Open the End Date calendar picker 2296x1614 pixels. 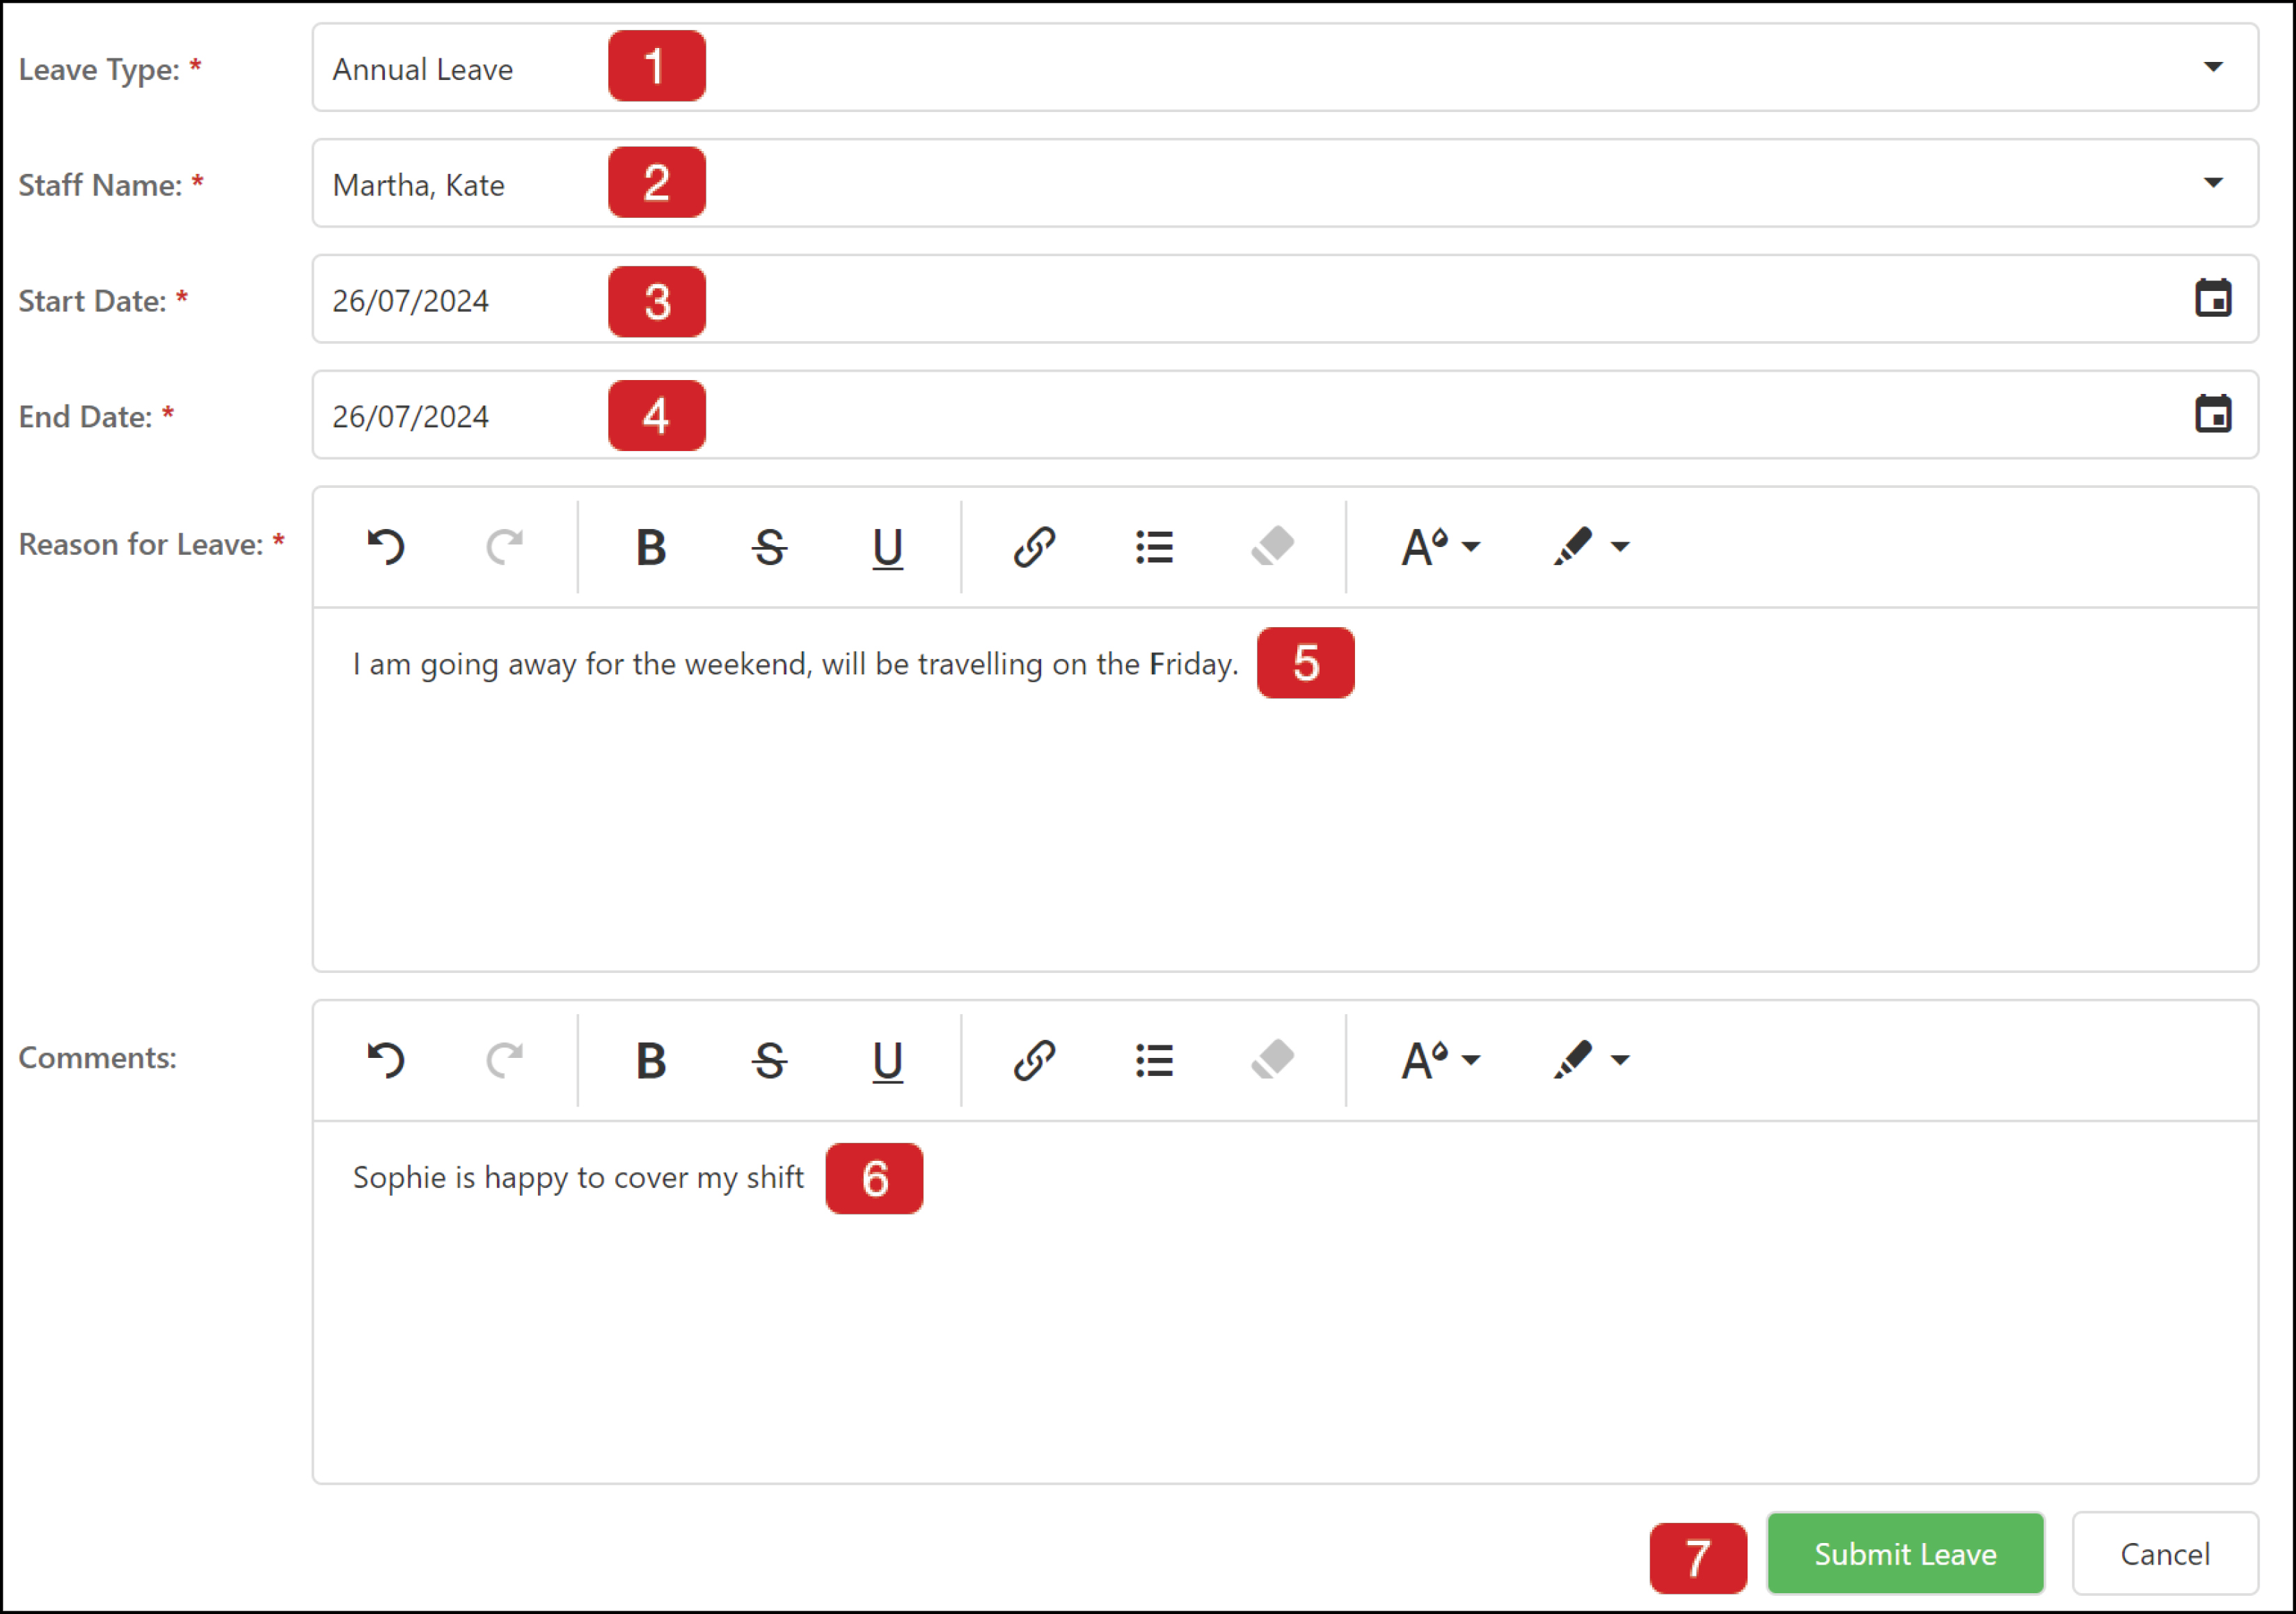pos(2213,414)
